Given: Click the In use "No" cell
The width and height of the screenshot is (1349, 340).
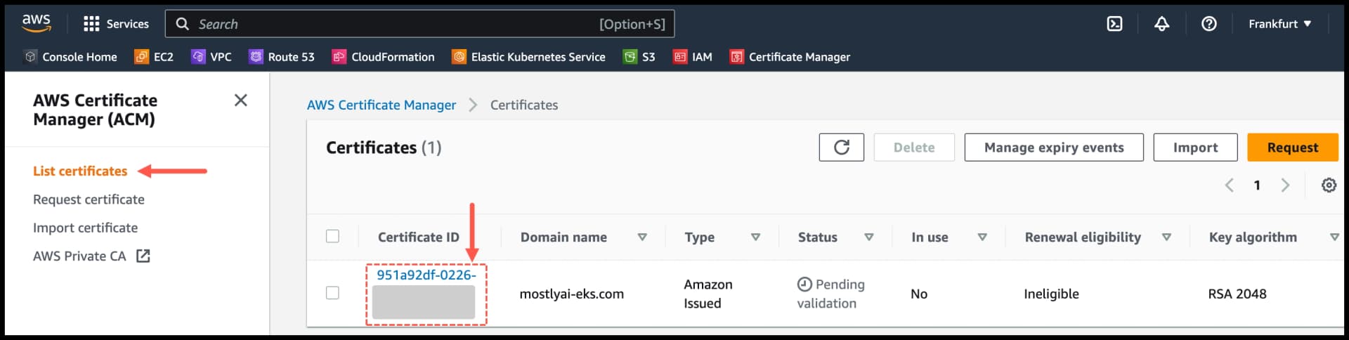Looking at the screenshot, I should click(x=919, y=294).
